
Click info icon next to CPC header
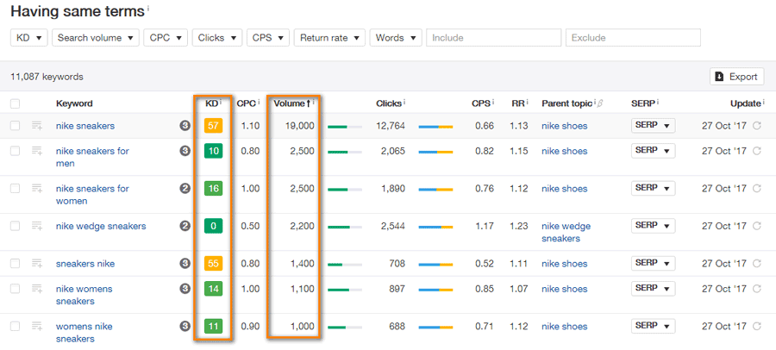point(259,102)
